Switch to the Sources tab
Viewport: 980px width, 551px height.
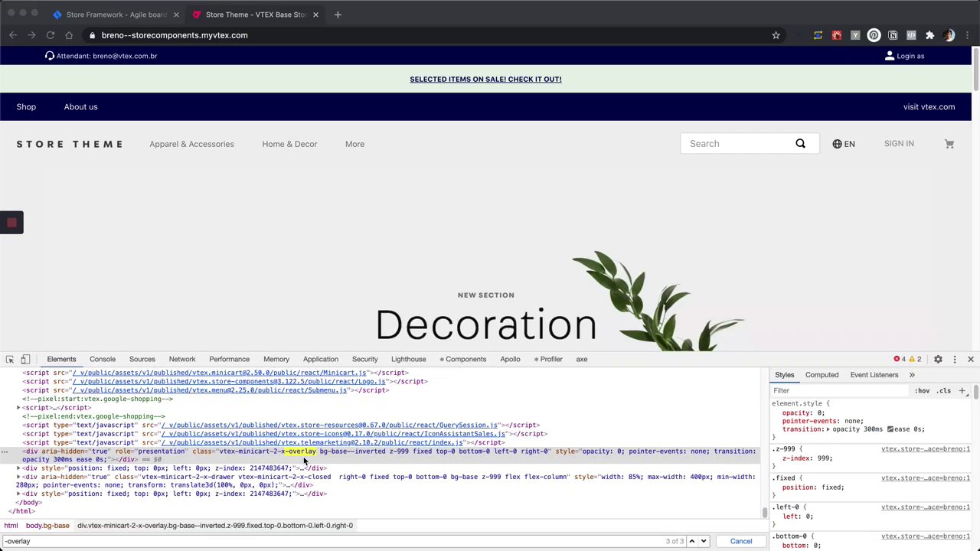coord(142,359)
